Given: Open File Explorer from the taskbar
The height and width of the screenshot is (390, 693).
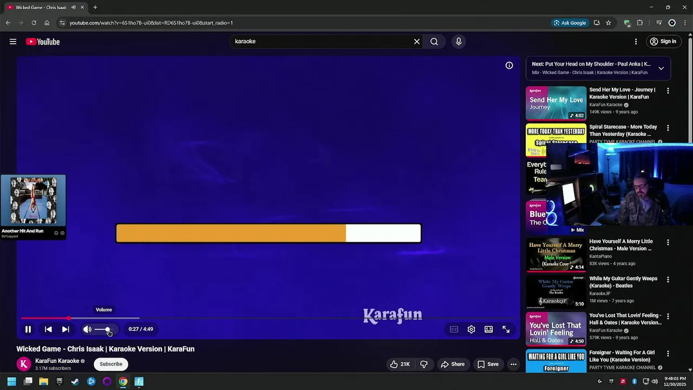Looking at the screenshot, I should (43, 381).
